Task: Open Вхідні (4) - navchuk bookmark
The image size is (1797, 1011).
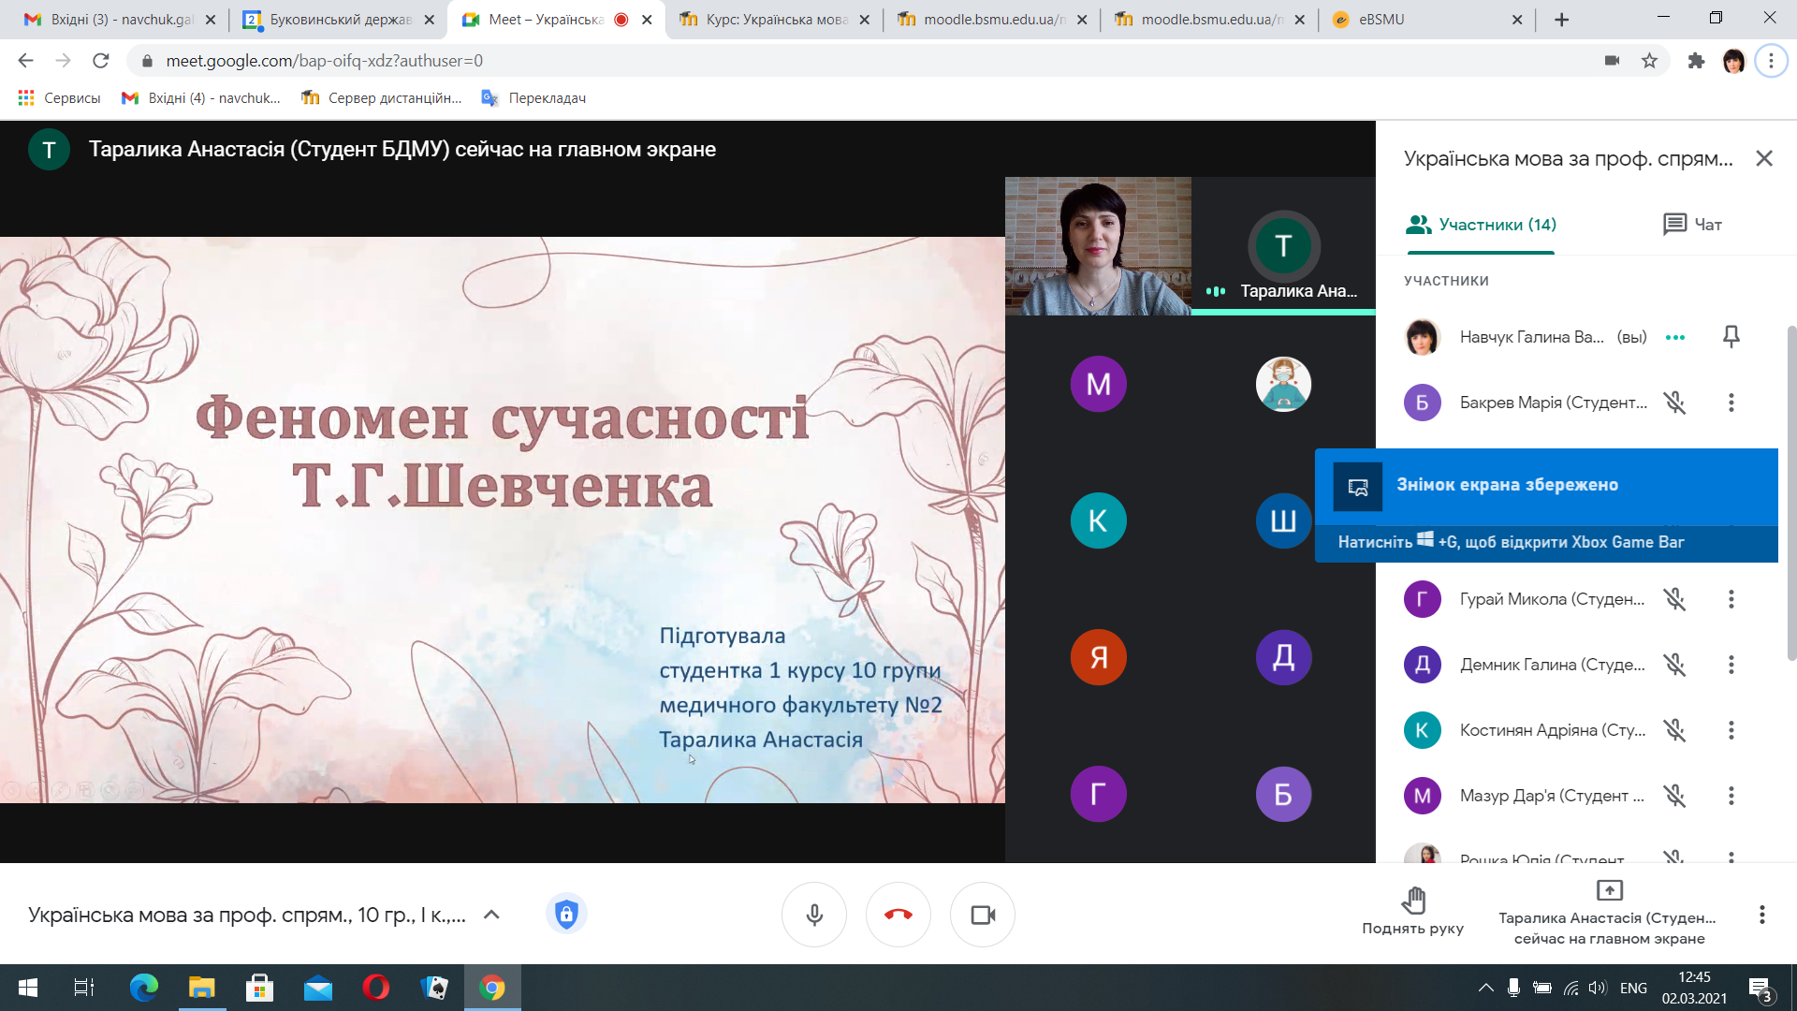Action: point(201,98)
